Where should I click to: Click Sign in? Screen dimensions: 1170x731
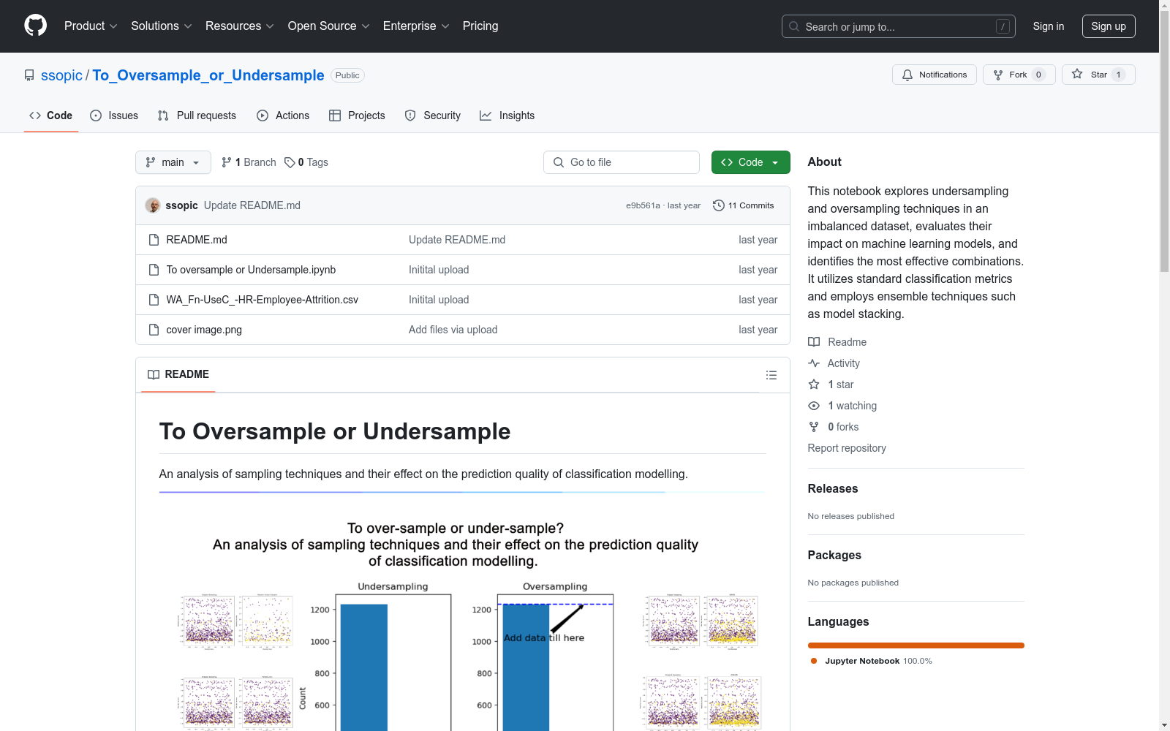click(x=1049, y=26)
